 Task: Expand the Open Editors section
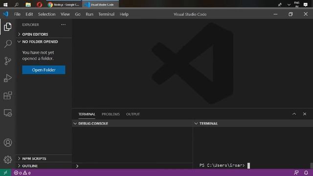(x=44, y=34)
